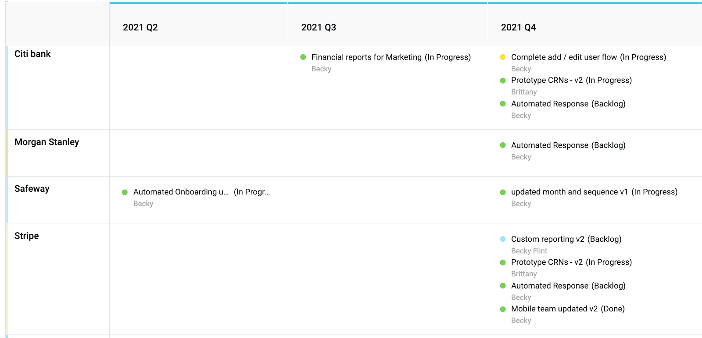
Task: Click assignee Becky under Financial reports
Action: [321, 69]
